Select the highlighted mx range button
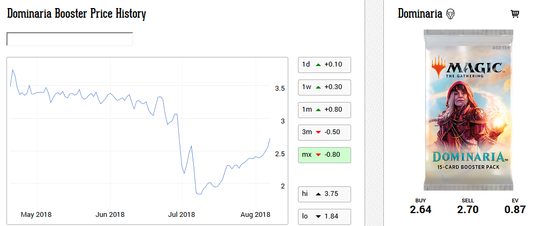This screenshot has width=546, height=226. click(x=324, y=155)
